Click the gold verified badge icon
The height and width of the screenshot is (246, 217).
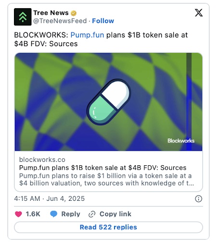click(74, 13)
